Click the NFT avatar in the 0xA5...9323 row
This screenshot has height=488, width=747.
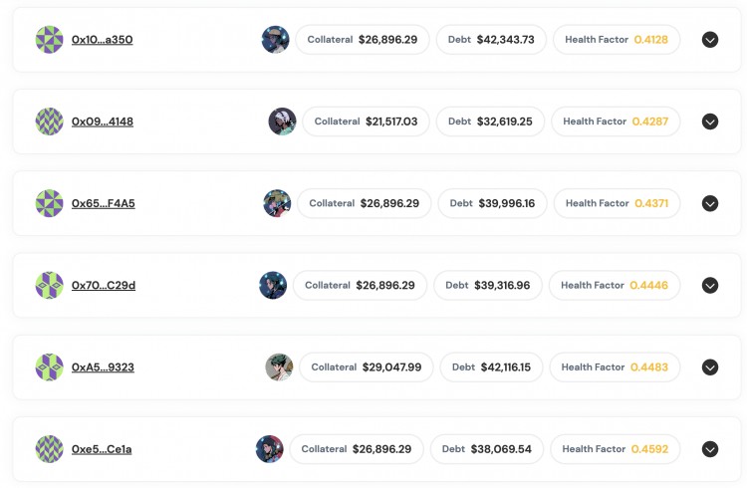pos(279,367)
